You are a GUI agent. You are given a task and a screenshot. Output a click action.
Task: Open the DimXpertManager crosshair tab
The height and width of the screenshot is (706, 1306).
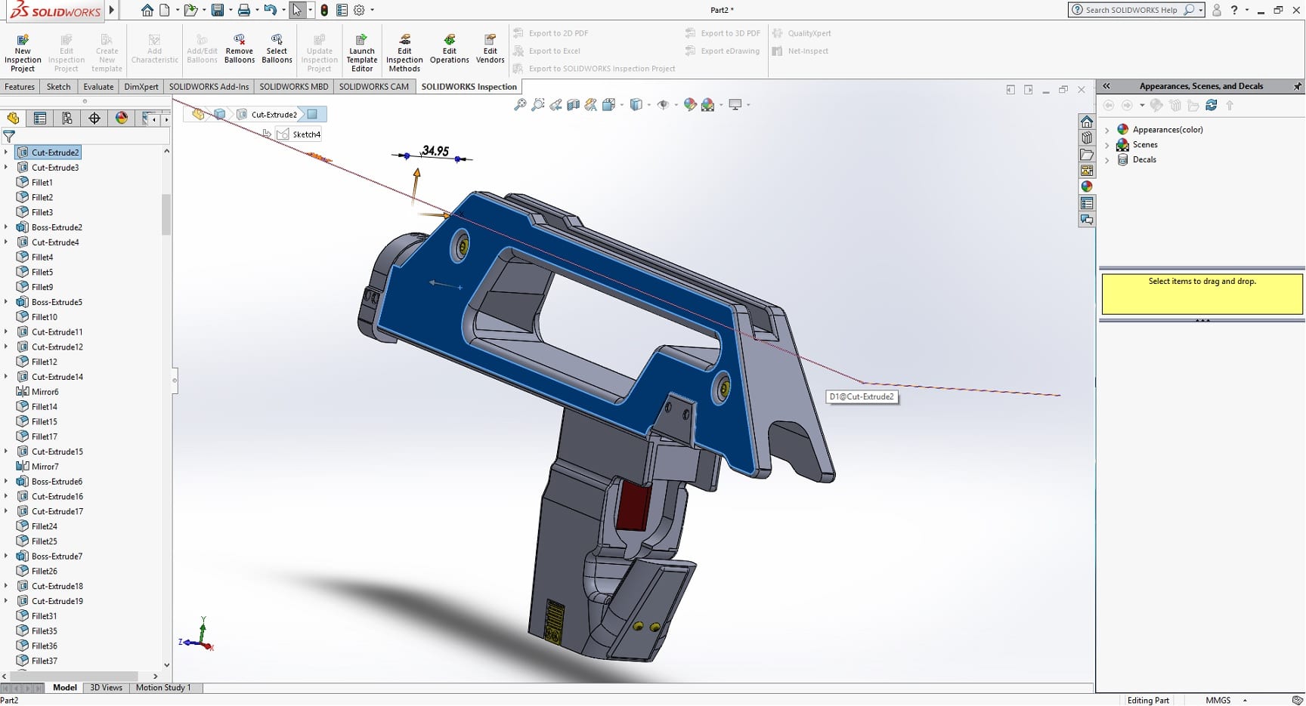[94, 119]
